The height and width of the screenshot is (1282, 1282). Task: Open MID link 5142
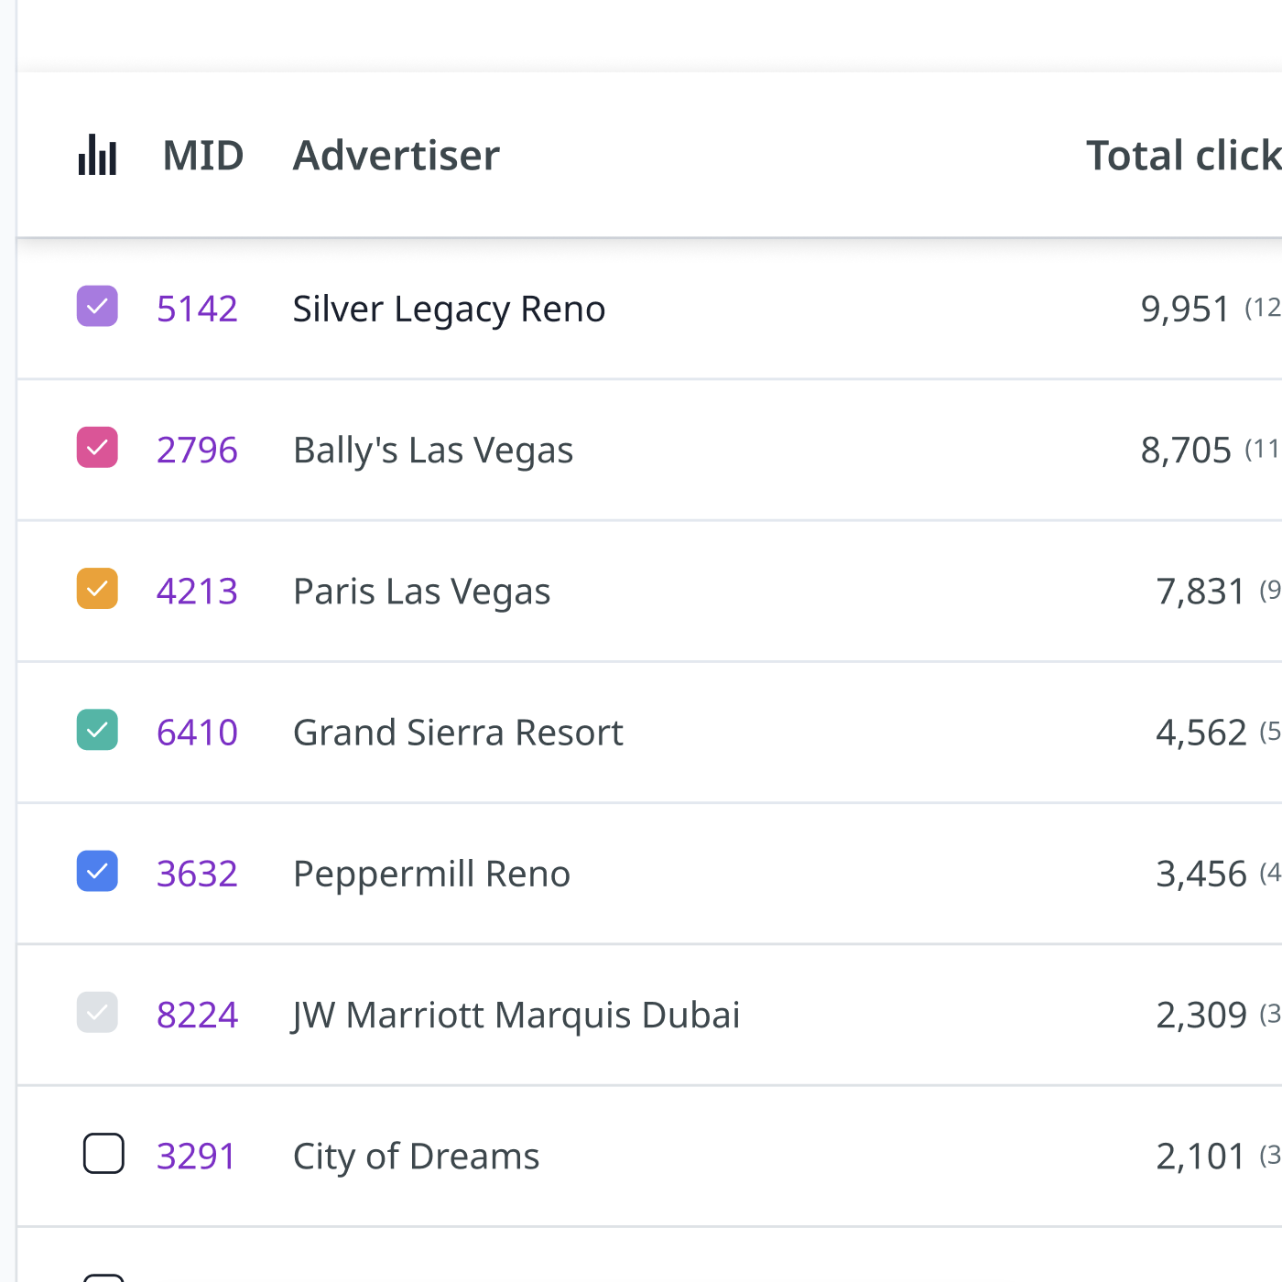coord(197,310)
